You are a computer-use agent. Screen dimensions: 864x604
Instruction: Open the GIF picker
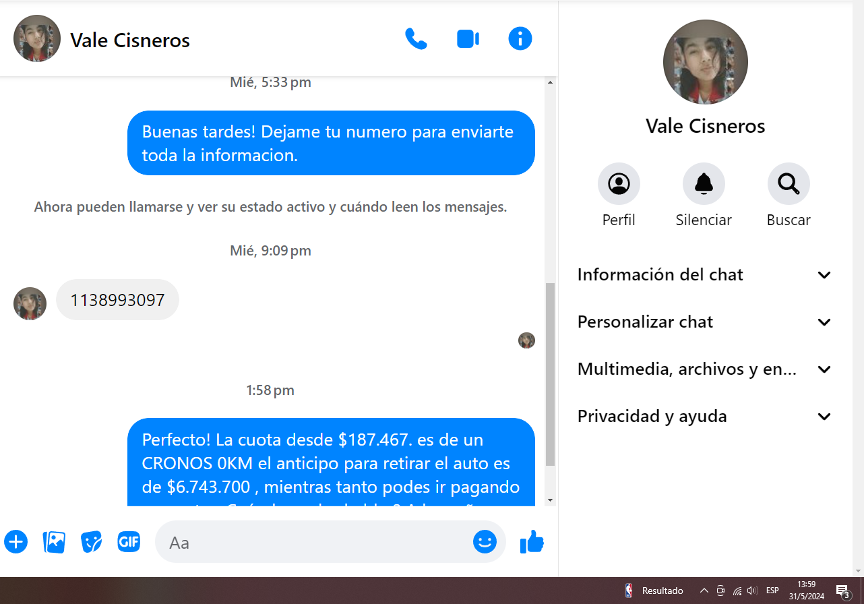point(129,541)
